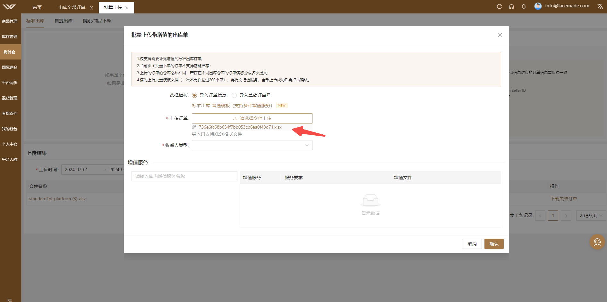Open 个人中心 in sidebar
Screen dimensions: 607x302
click(x=10, y=144)
